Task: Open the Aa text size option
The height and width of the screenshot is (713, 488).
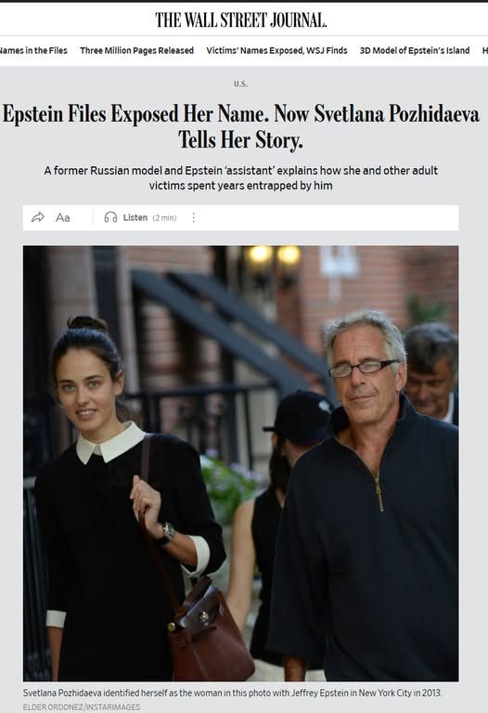Action: [63, 218]
